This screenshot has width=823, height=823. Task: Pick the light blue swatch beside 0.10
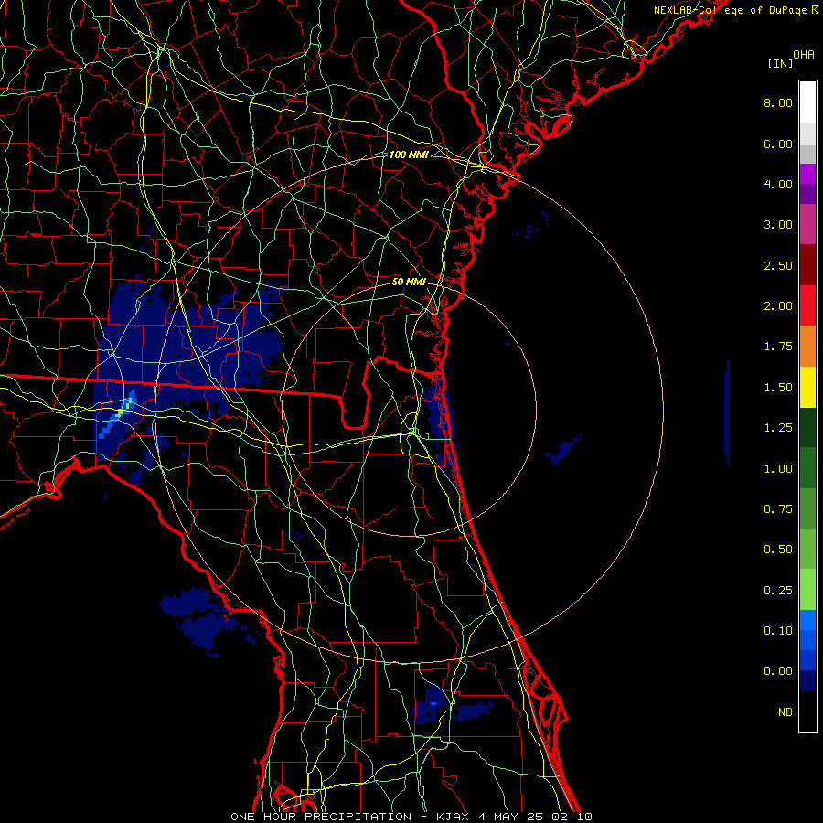pyautogui.click(x=807, y=620)
